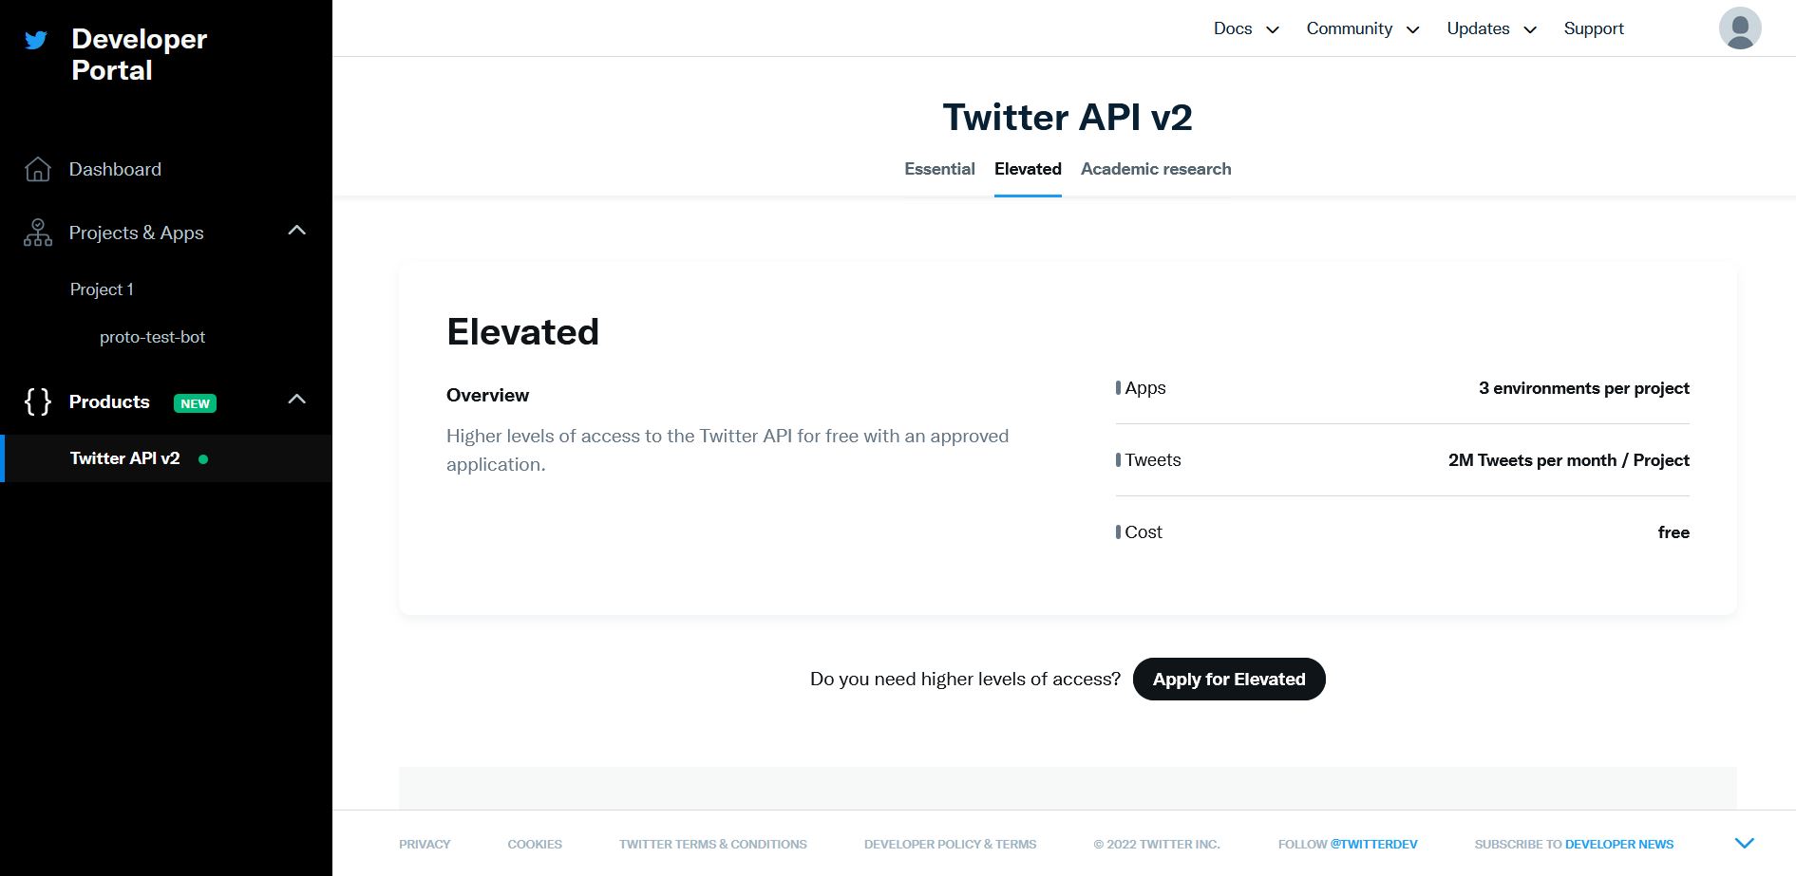The image size is (1796, 876).
Task: Open the Dashboard home icon
Action: (x=38, y=169)
